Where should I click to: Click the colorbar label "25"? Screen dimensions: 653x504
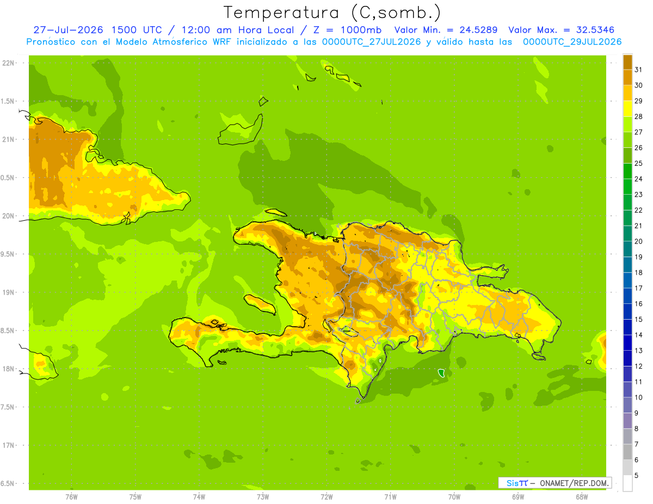tap(638, 163)
